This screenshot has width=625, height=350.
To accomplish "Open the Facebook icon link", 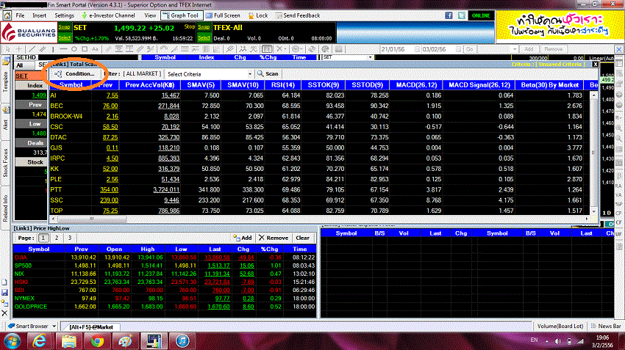I will coord(449,15).
